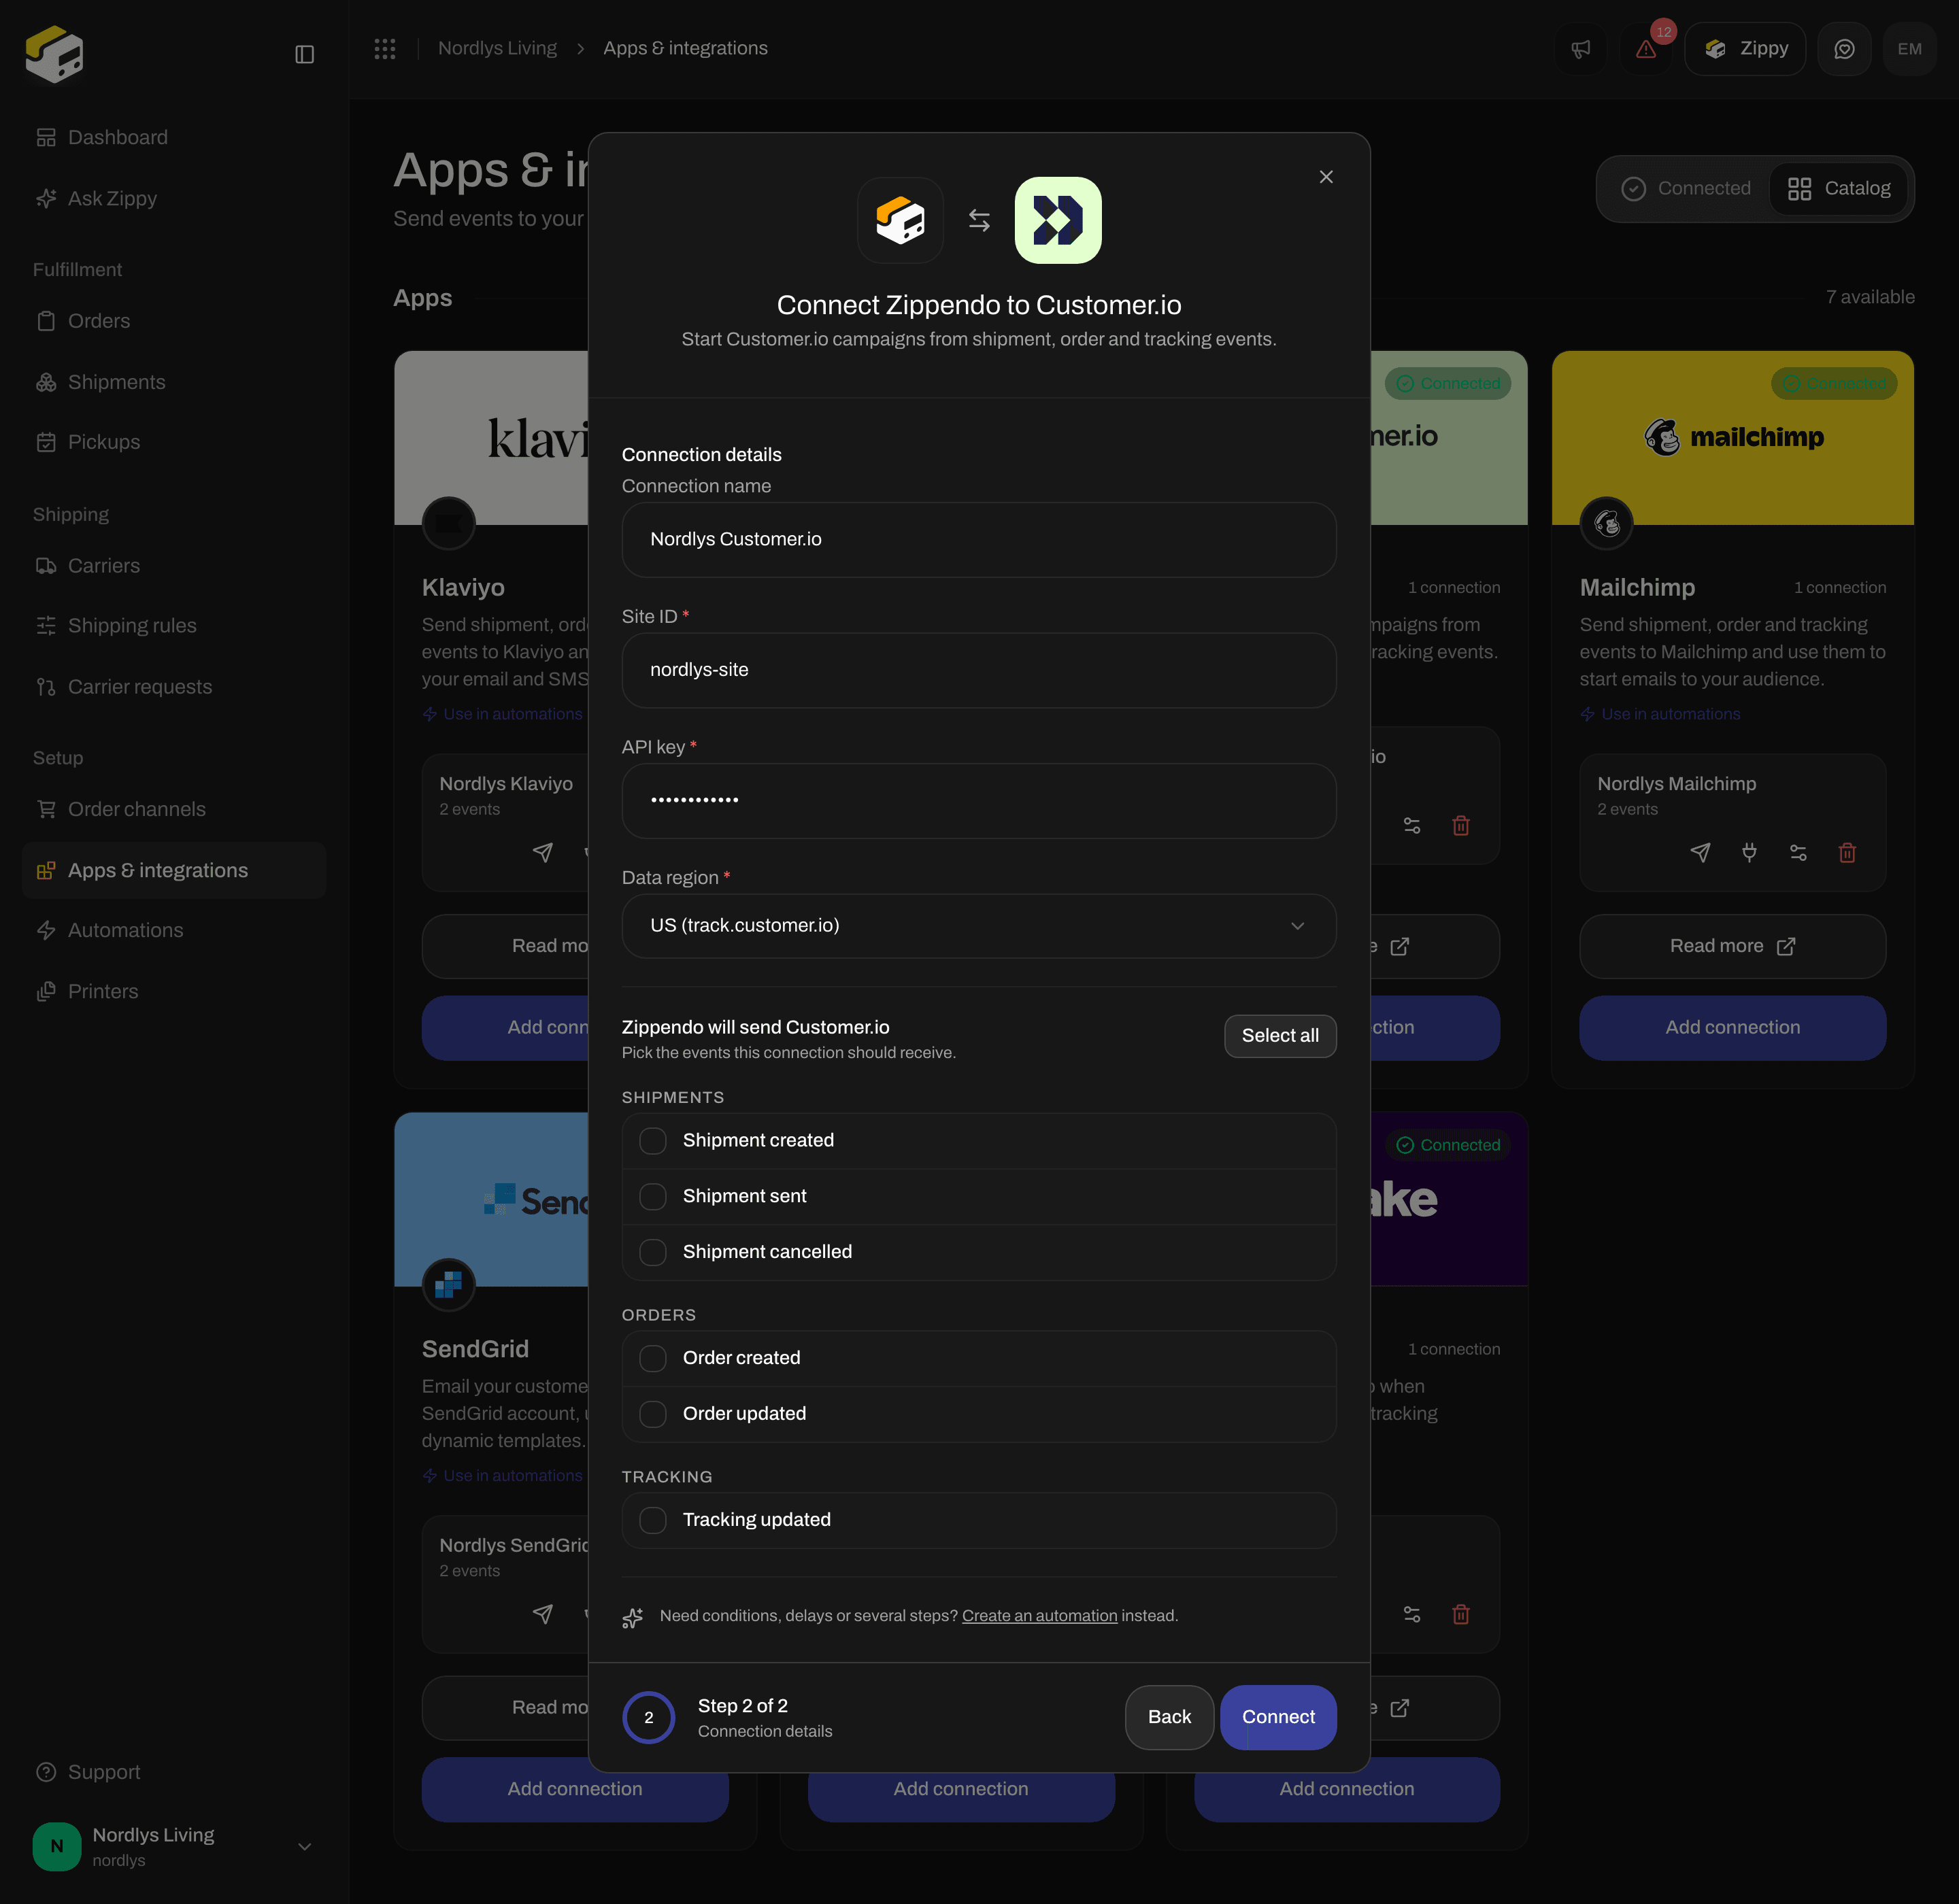Image resolution: width=1959 pixels, height=1904 pixels.
Task: Open alerts warning icon with 12 badge
Action: [1646, 49]
